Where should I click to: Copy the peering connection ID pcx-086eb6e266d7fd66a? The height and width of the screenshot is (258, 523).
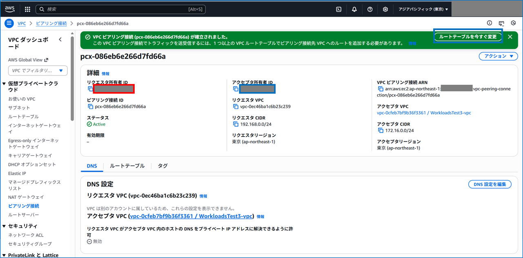(x=91, y=106)
